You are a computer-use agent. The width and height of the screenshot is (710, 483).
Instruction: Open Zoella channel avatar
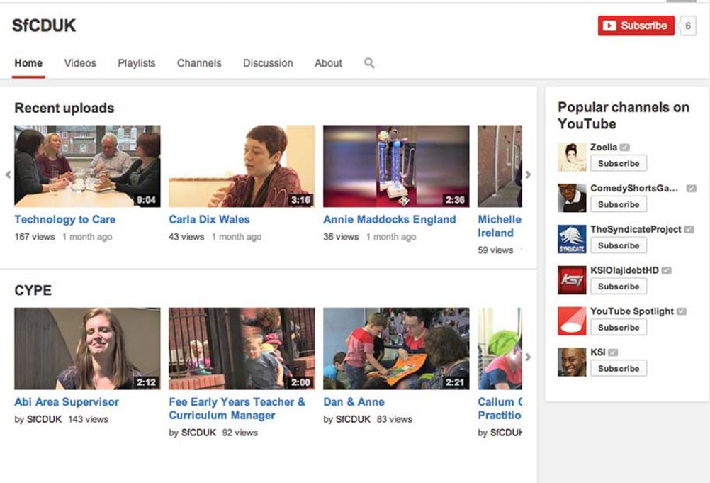[x=572, y=157]
